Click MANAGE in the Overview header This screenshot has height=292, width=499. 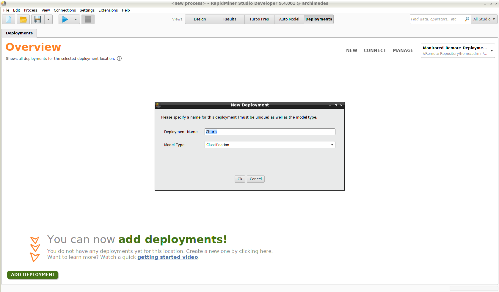coord(403,50)
